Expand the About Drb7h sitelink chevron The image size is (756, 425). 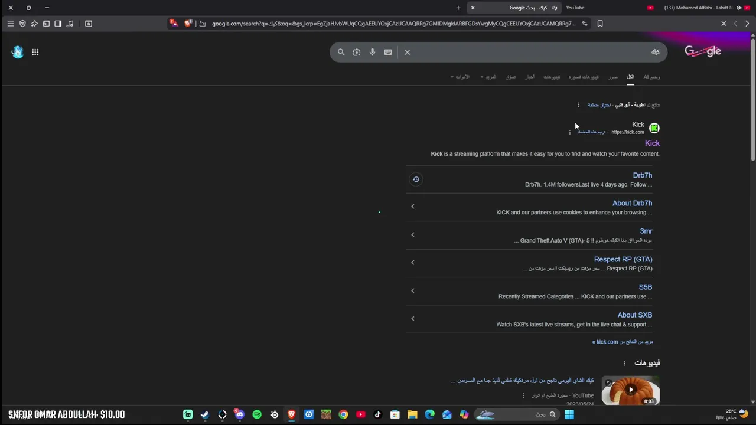413,207
